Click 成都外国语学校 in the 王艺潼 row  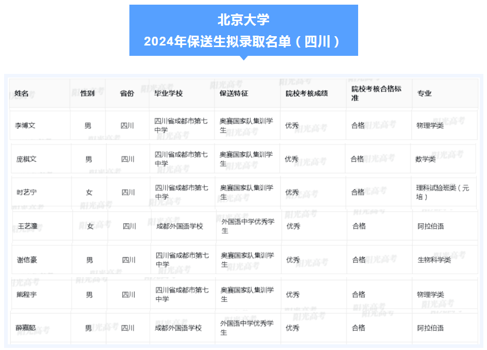pos(180,226)
